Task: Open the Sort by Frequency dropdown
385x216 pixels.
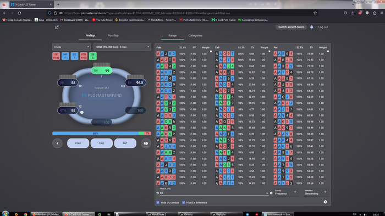Action: pos(285,192)
